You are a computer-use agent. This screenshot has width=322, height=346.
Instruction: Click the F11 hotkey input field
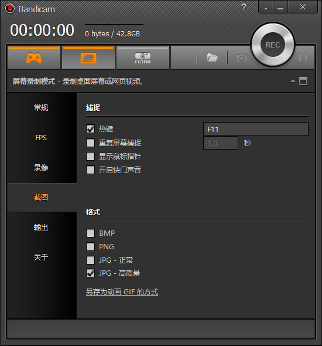(255, 129)
